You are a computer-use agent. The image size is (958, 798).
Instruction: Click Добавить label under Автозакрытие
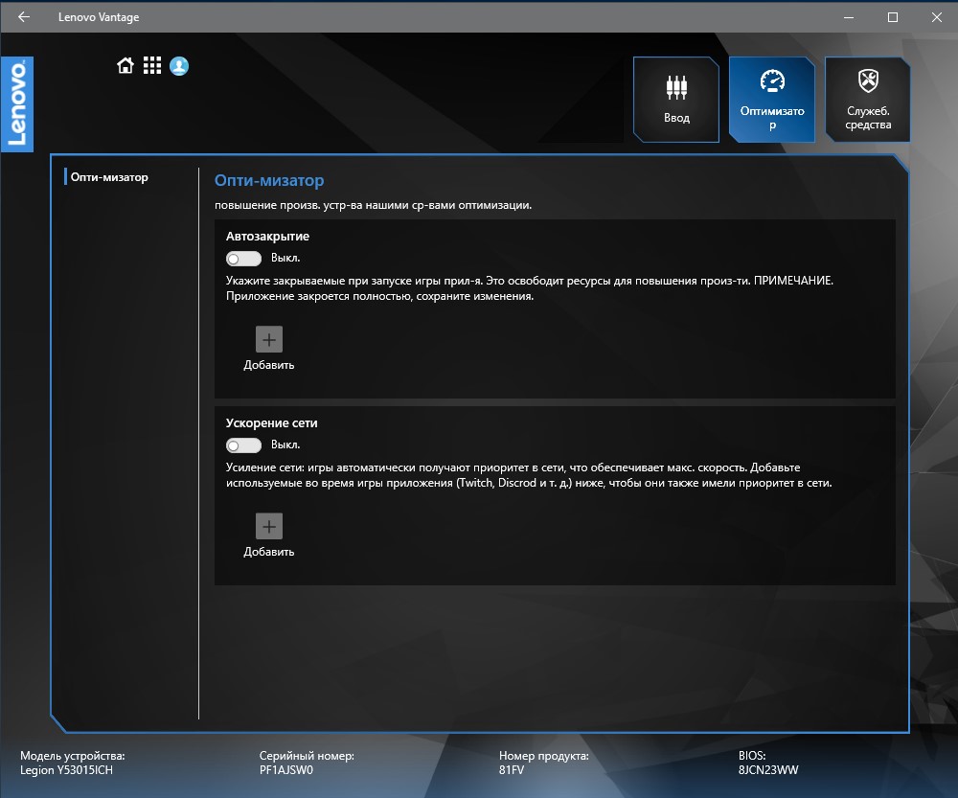click(x=269, y=365)
